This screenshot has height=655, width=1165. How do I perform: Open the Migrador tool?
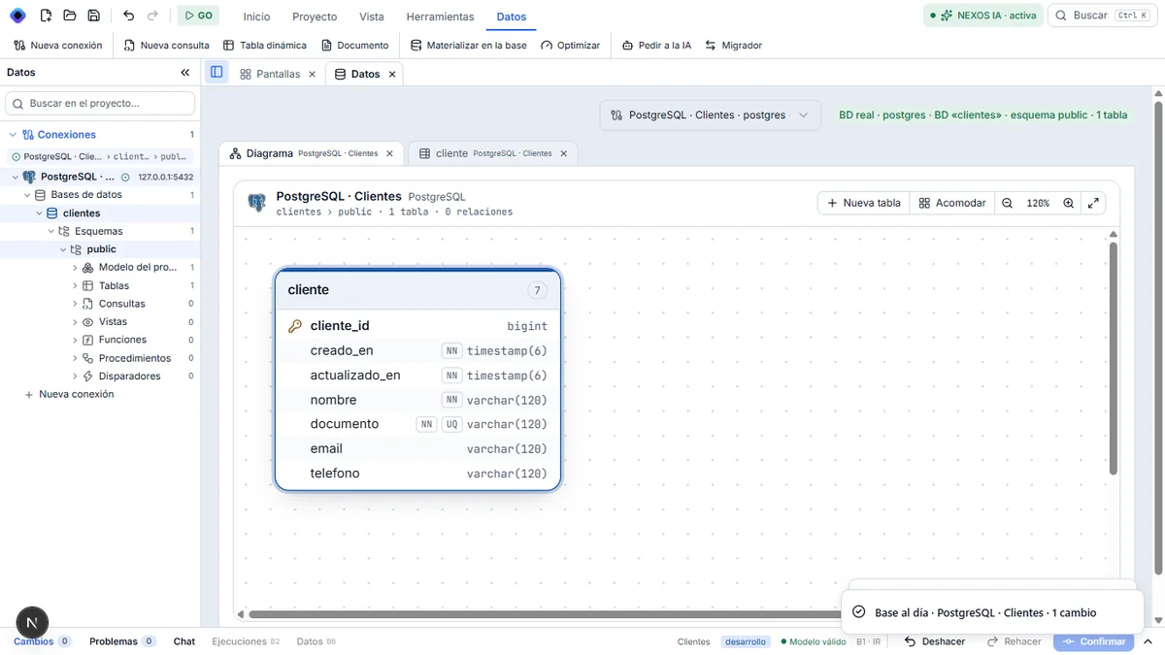click(734, 46)
